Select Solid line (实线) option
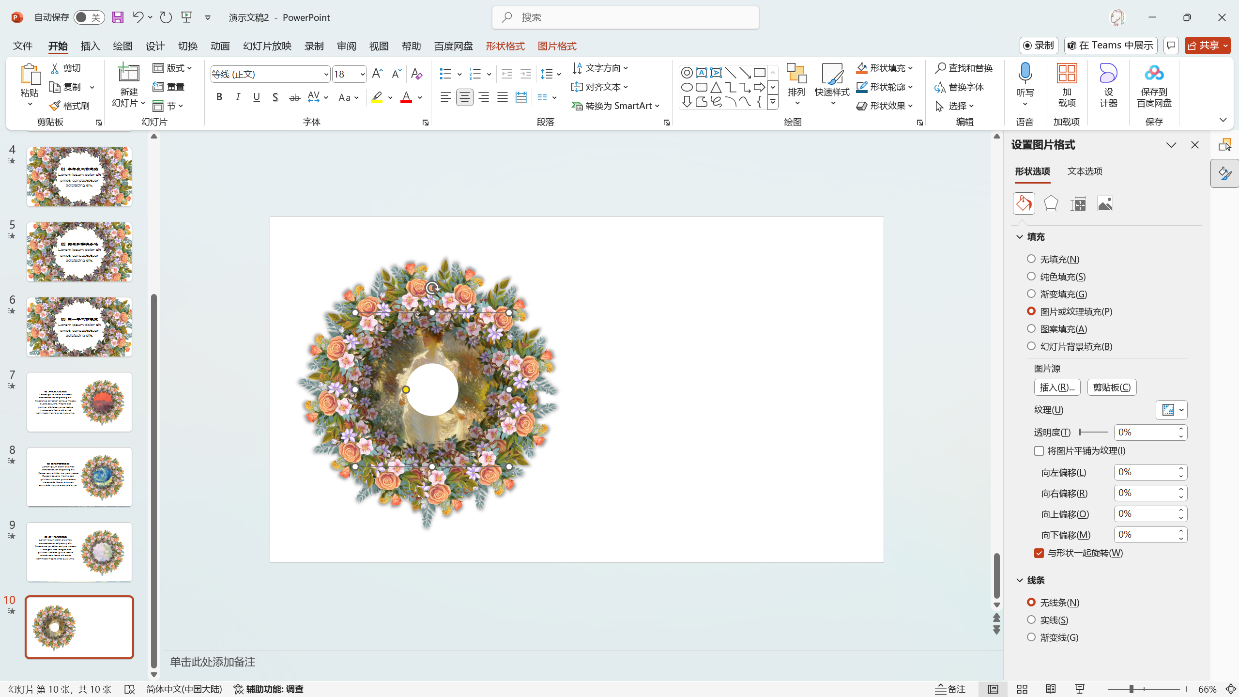This screenshot has height=697, width=1239. click(1031, 620)
